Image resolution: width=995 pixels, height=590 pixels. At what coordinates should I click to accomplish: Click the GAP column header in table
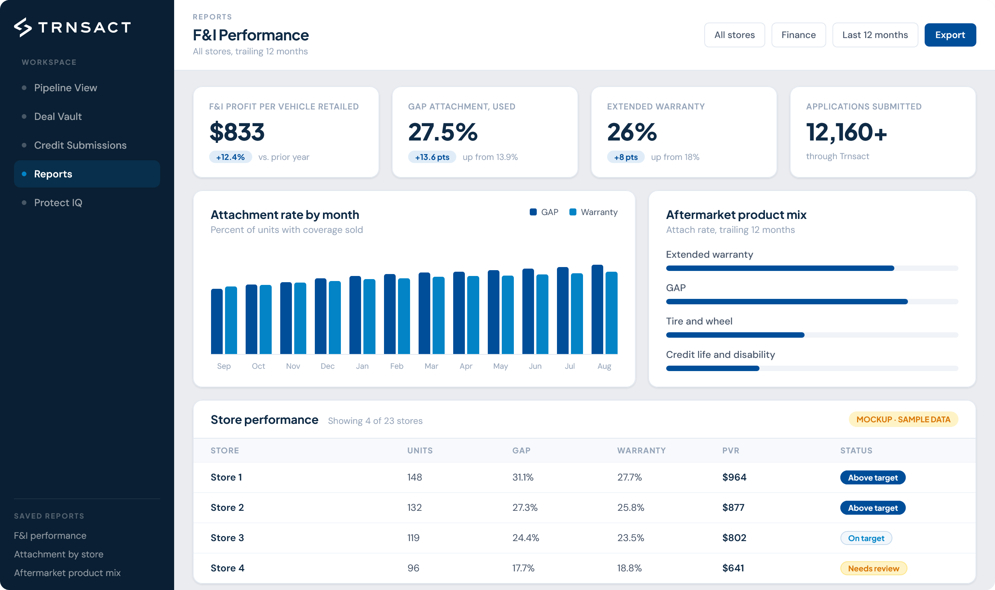(521, 450)
